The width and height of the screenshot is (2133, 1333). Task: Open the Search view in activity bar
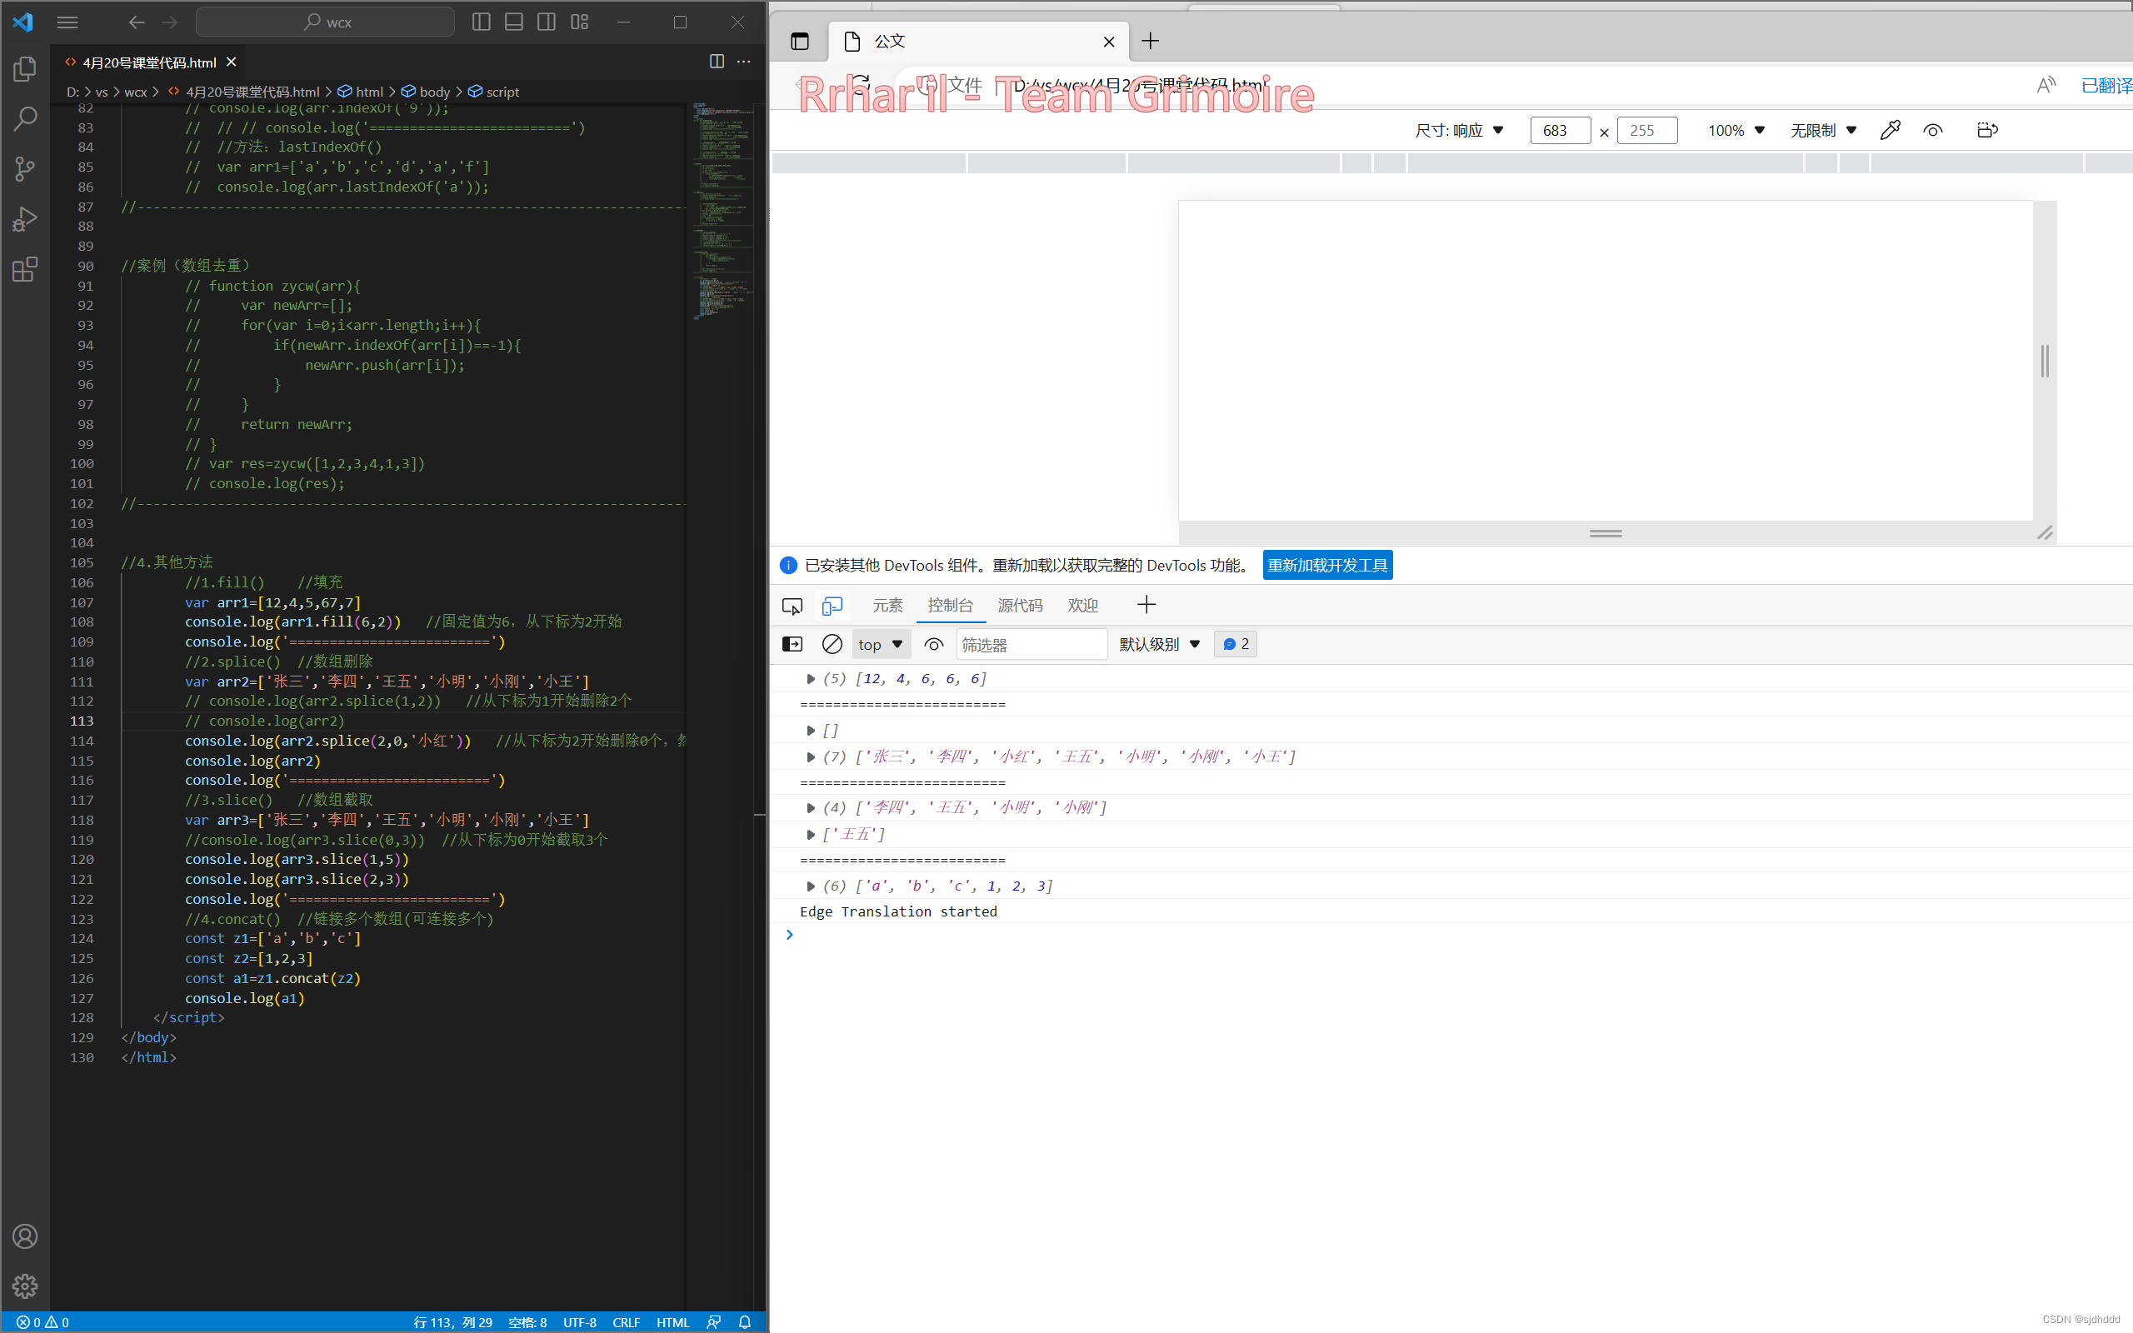click(25, 118)
